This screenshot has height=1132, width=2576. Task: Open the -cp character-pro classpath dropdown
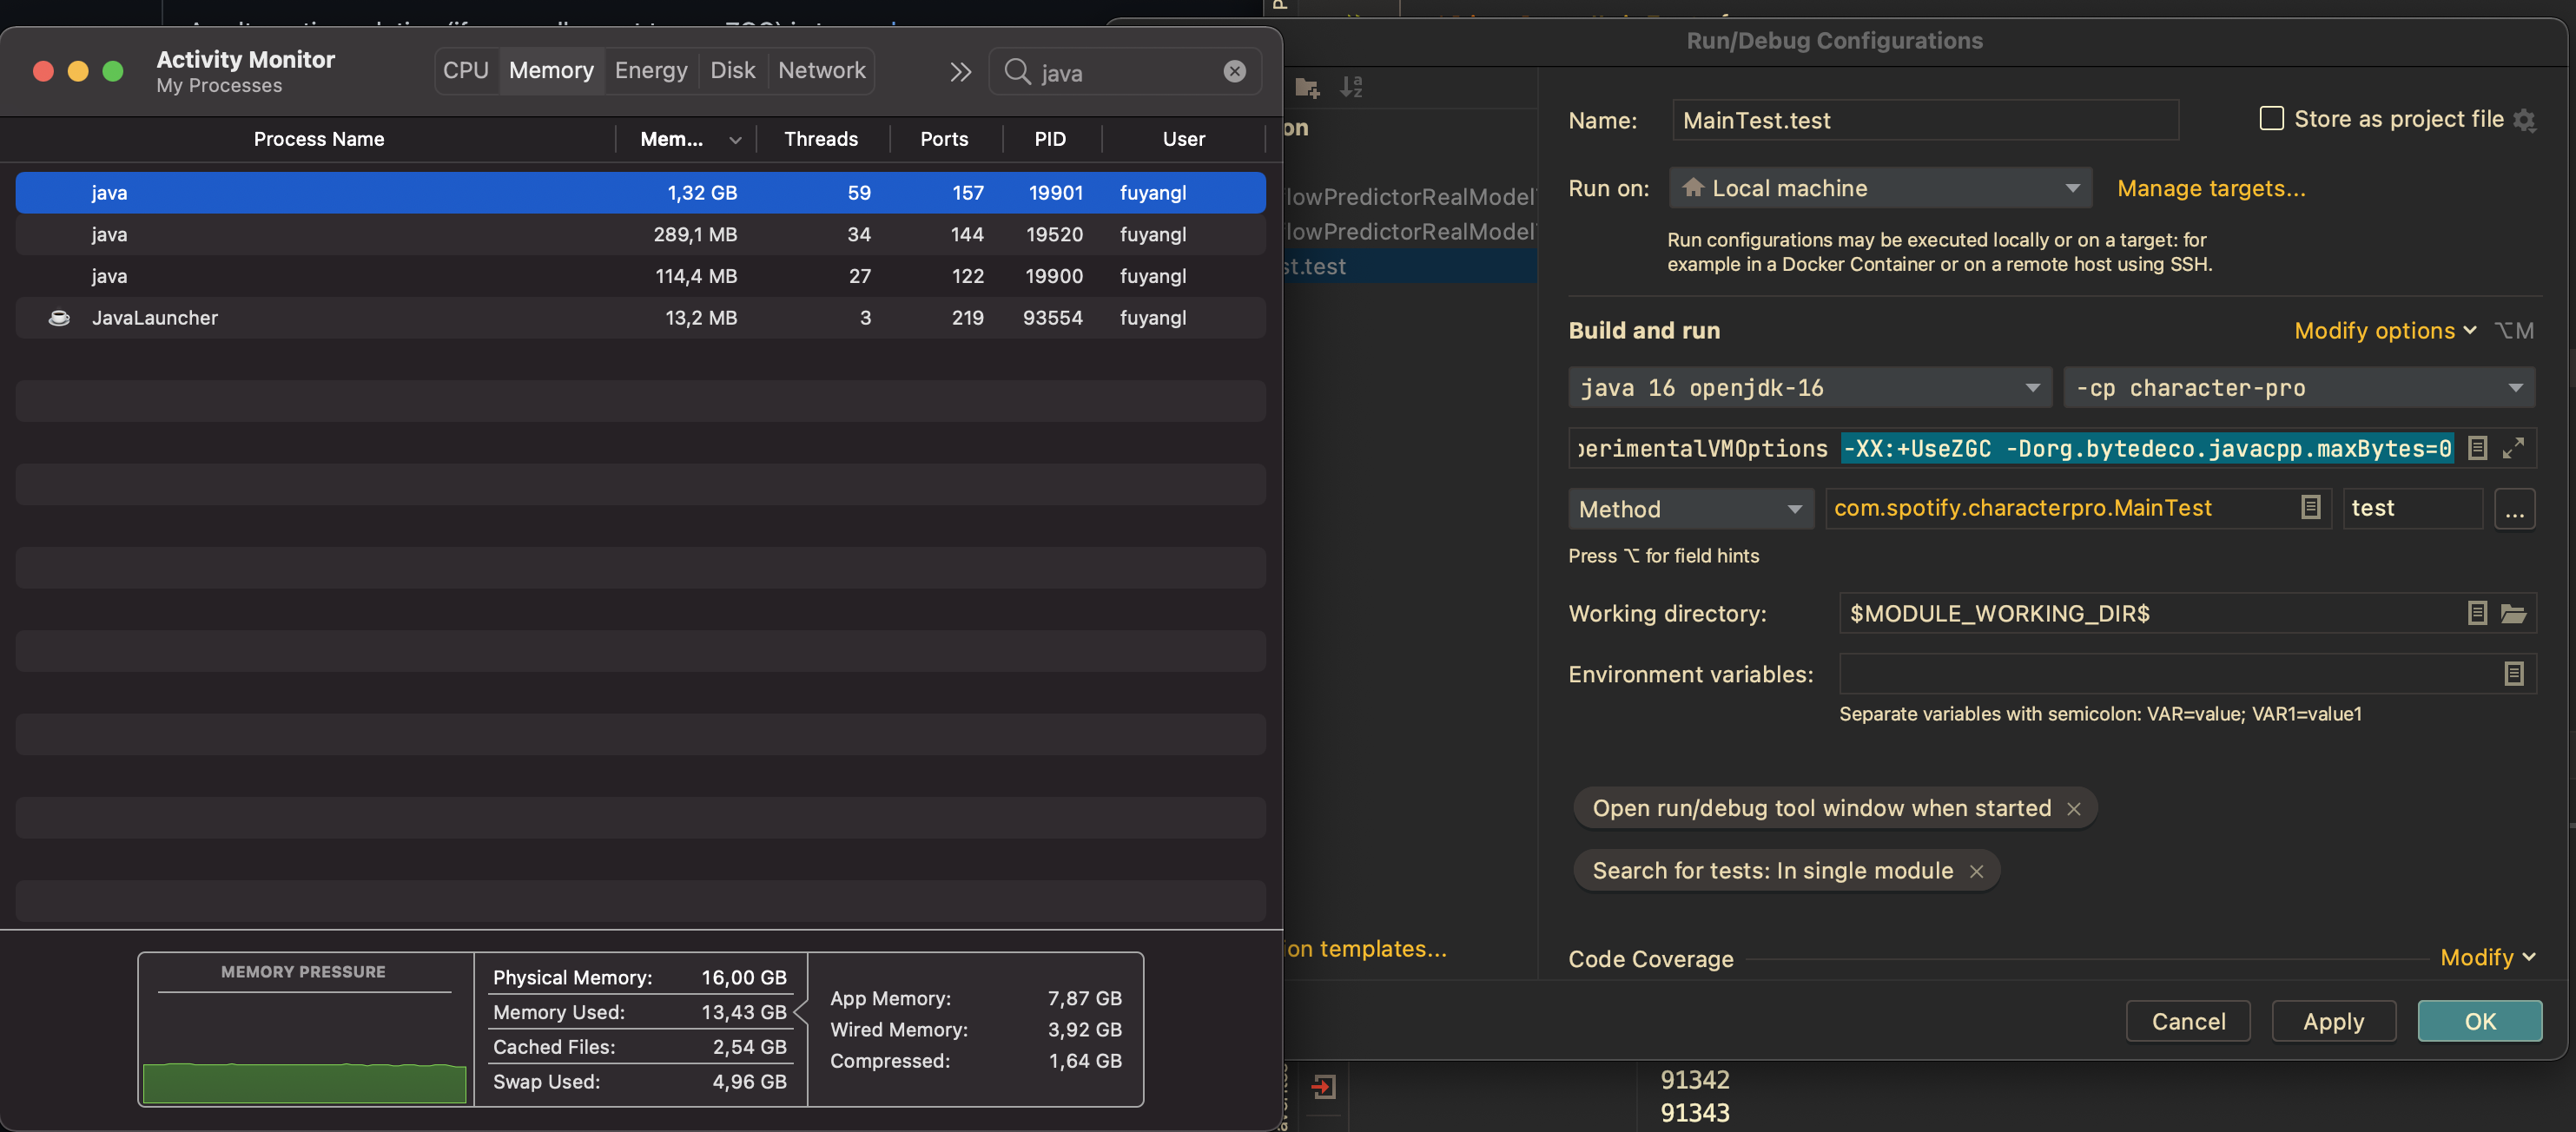[x=2299, y=388]
